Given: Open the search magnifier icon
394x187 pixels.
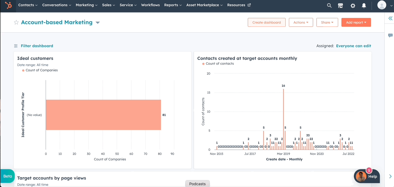Looking at the screenshot, I should click(329, 6).
